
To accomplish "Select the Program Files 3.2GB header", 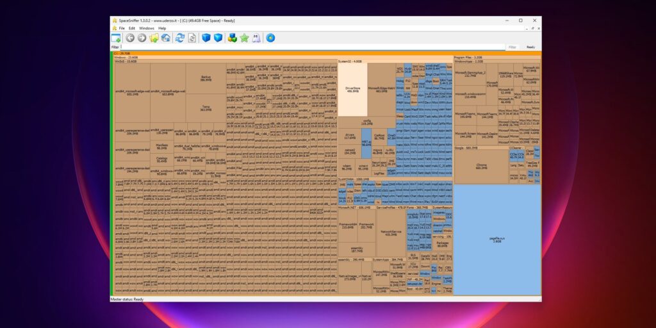I will click(x=497, y=57).
